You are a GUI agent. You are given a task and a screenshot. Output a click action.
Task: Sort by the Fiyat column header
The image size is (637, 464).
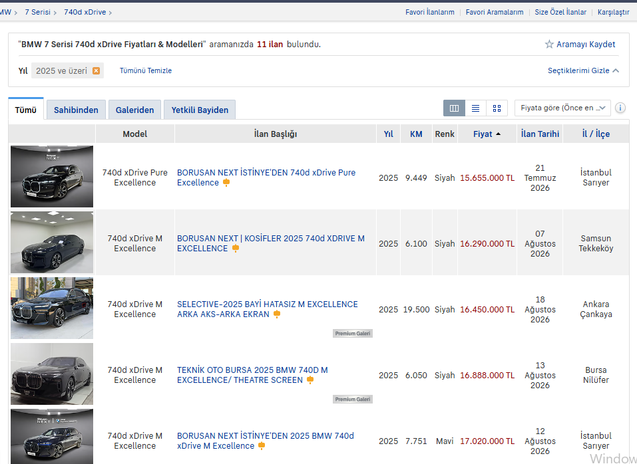pyautogui.click(x=487, y=134)
